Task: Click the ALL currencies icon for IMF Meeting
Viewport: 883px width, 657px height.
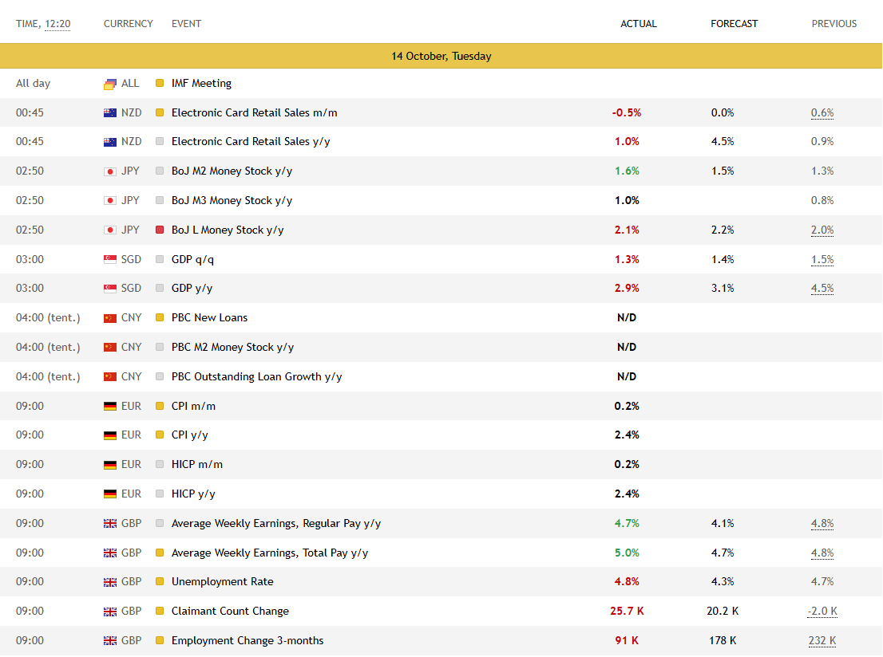Action: point(110,84)
